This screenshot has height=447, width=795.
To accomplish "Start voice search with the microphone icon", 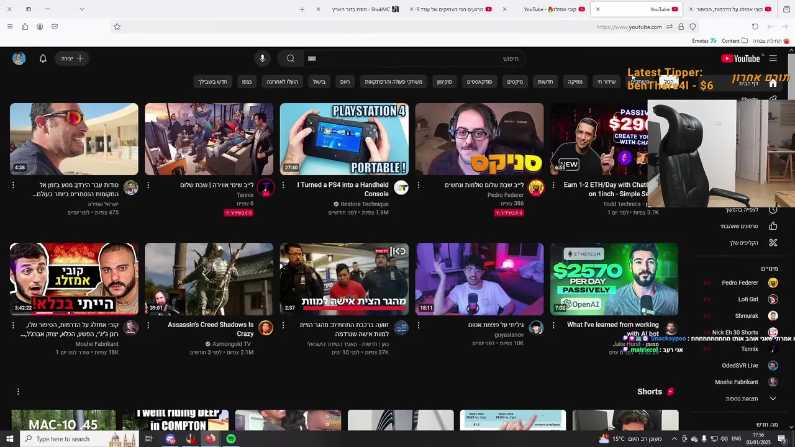I will (262, 58).
